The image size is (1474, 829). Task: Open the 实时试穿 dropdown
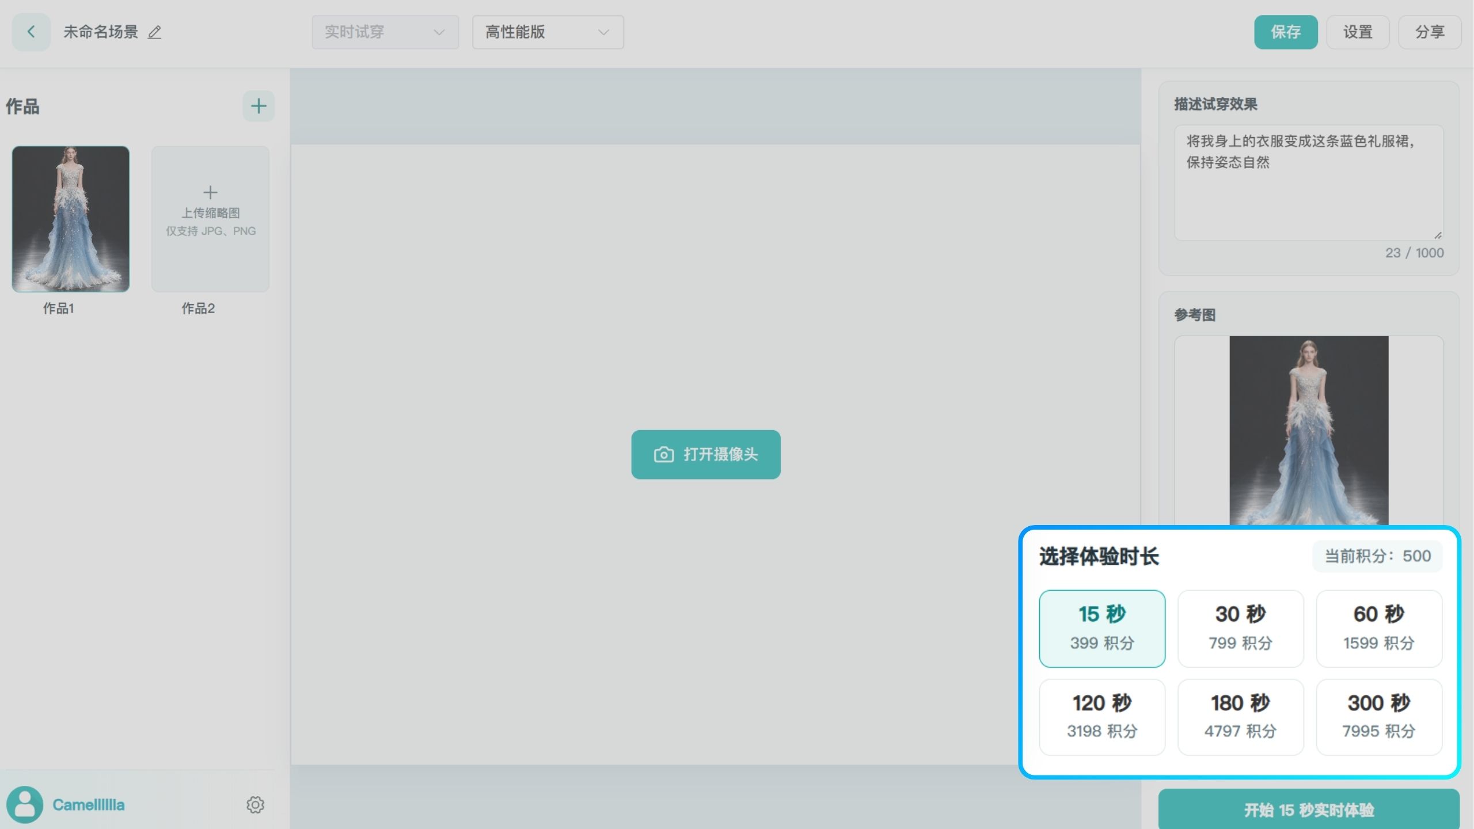[x=385, y=32]
